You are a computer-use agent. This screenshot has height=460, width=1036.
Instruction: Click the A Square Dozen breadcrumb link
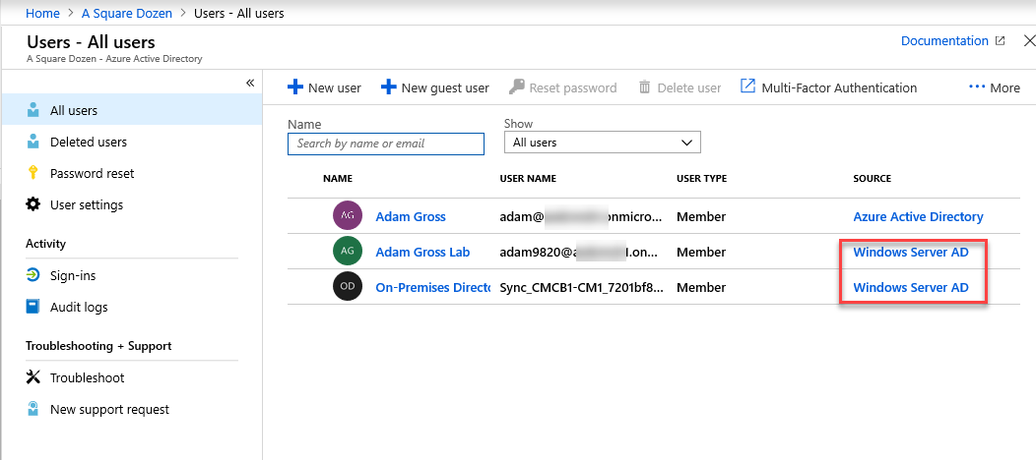(127, 13)
